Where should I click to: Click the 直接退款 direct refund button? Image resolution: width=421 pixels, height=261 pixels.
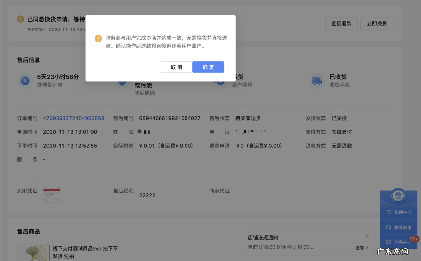click(341, 23)
